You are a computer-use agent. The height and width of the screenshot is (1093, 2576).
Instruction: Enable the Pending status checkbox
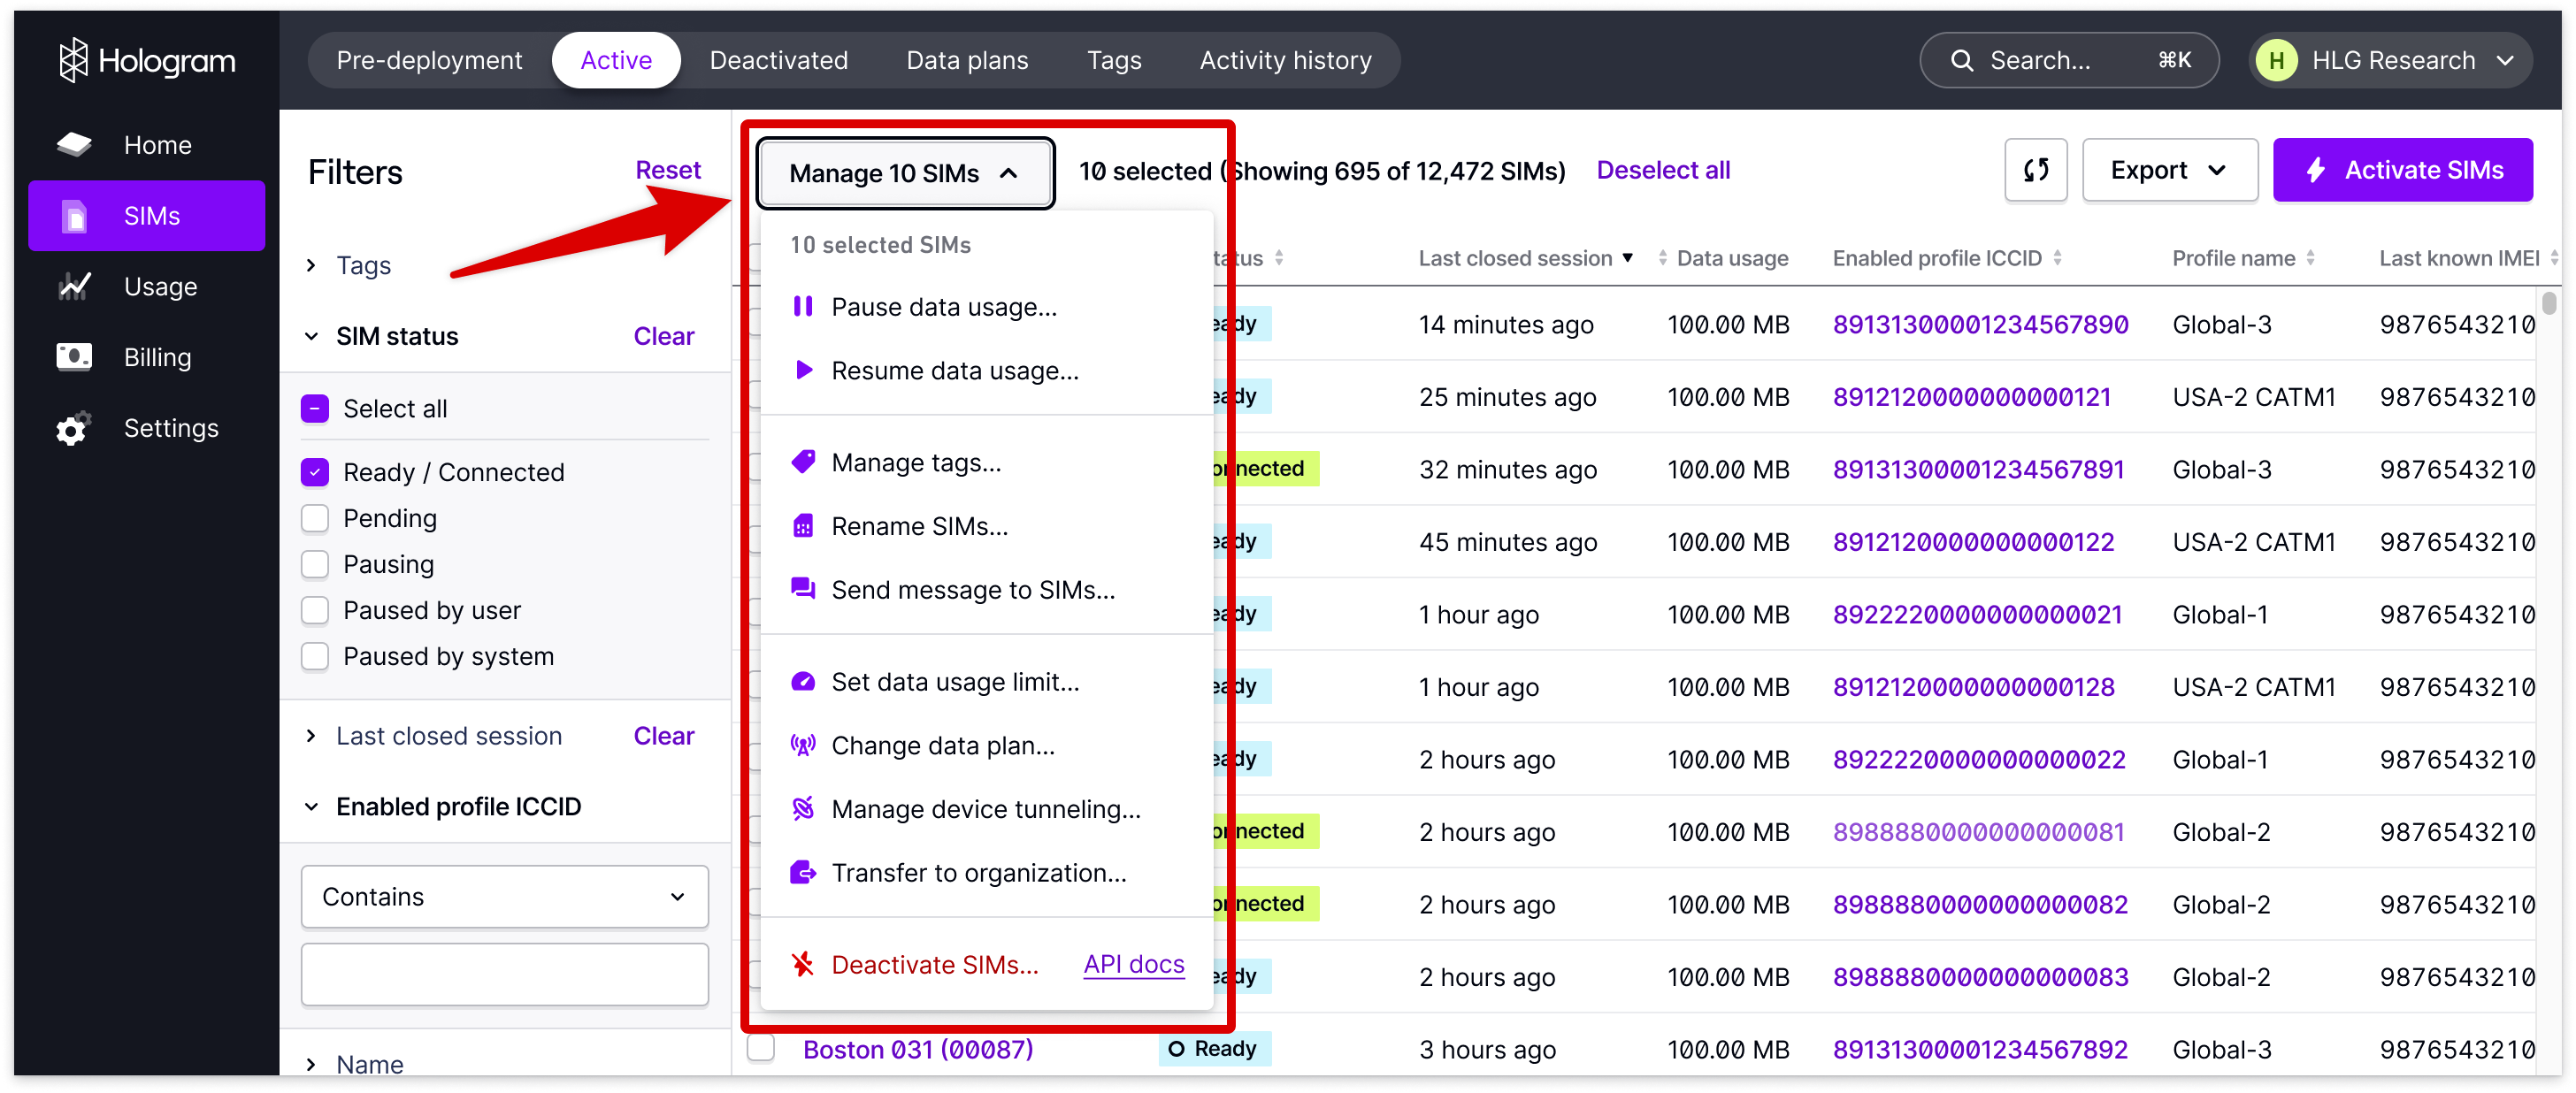pos(315,518)
